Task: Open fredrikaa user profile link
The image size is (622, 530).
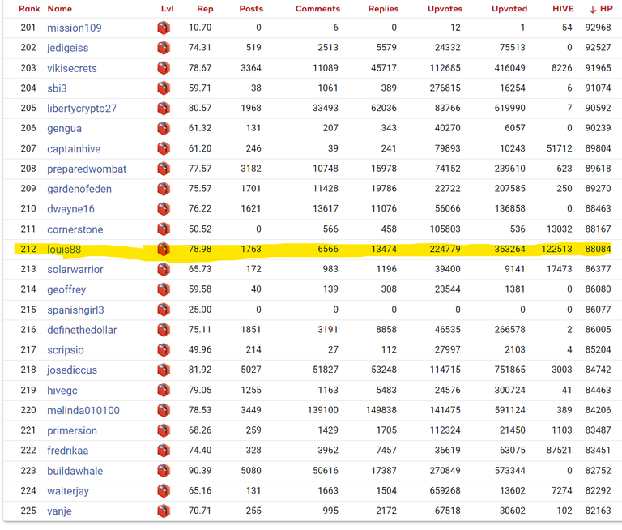Action: [67, 451]
